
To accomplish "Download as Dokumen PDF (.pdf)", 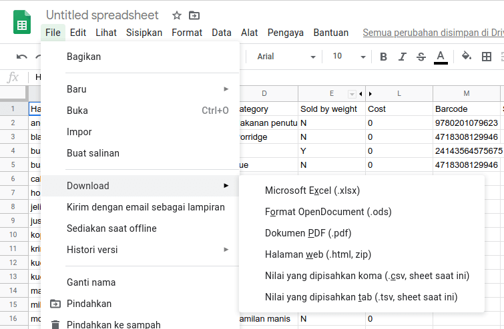I will pos(362,233).
